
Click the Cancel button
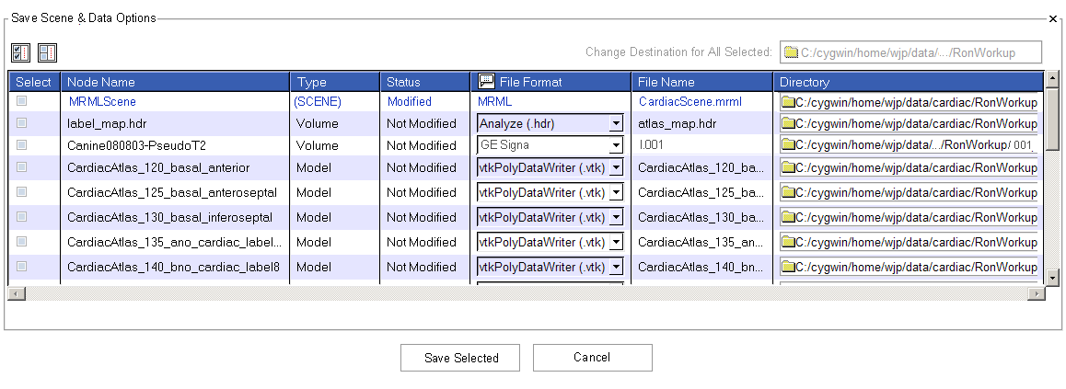click(592, 358)
